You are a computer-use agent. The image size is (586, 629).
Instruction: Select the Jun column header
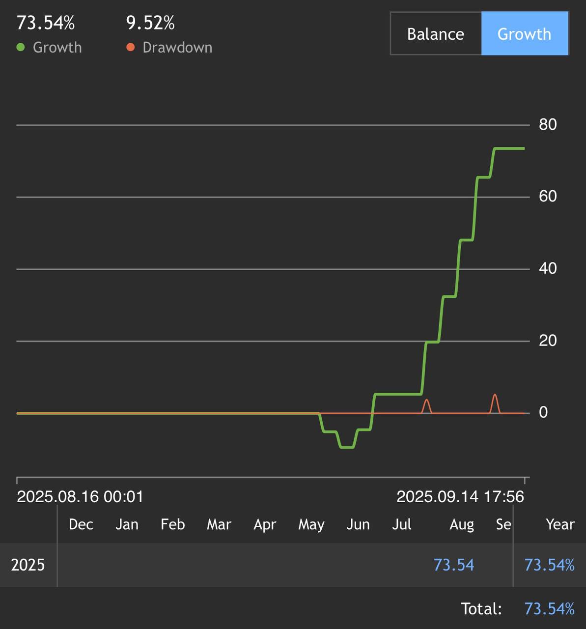point(358,524)
